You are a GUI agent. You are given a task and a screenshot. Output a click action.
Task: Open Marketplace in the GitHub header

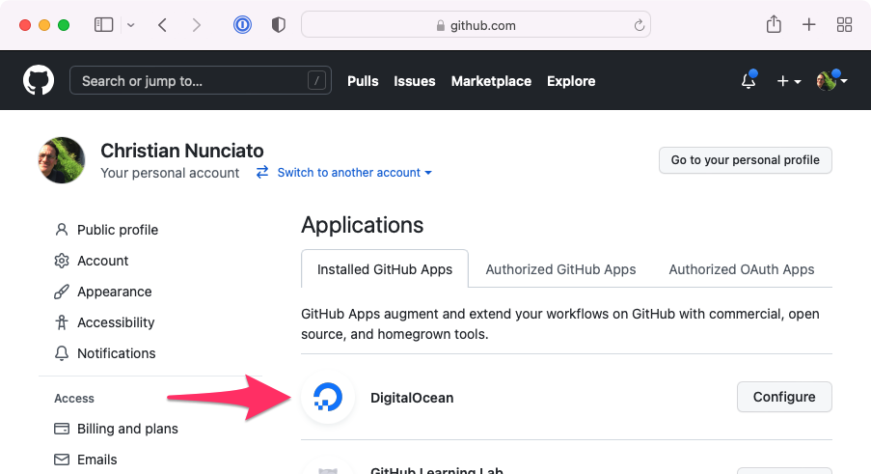click(491, 81)
